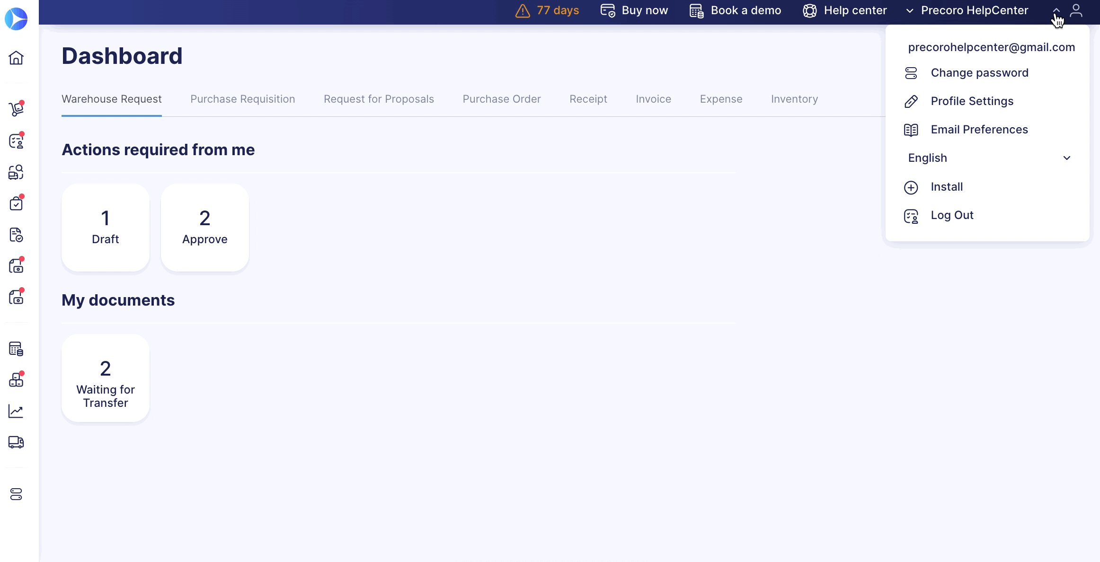
Task: Open Inventory via the stacked-boxes sidebar icon
Action: click(16, 380)
